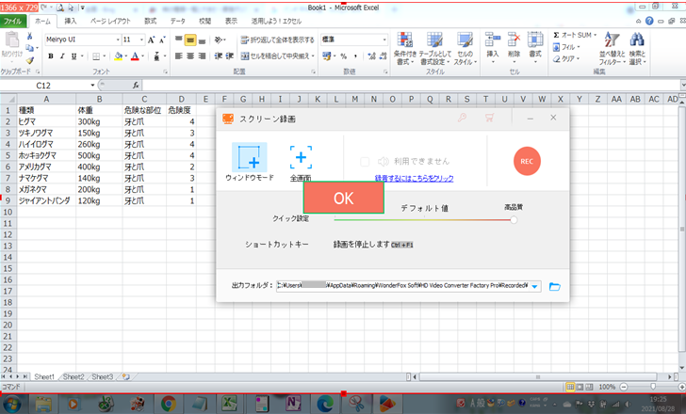The height and width of the screenshot is (414, 686).
Task: Click the クリア clear button
Action: (x=566, y=58)
